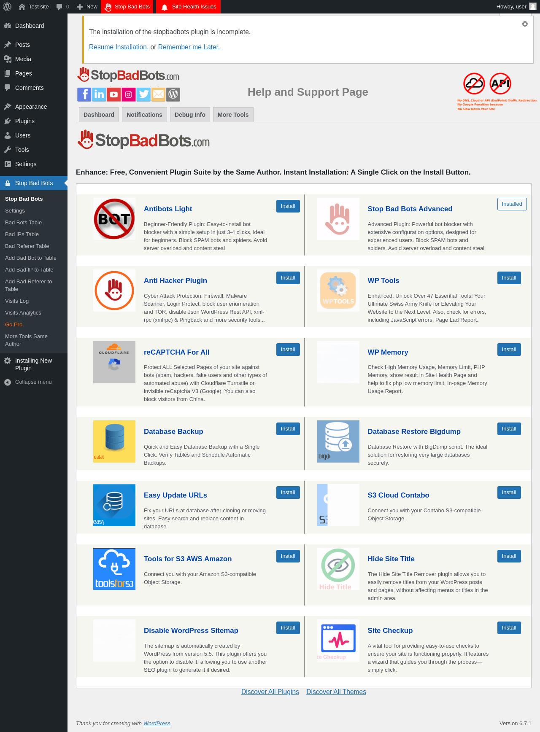
Task: Install the WP Memory plugin
Action: (509, 350)
